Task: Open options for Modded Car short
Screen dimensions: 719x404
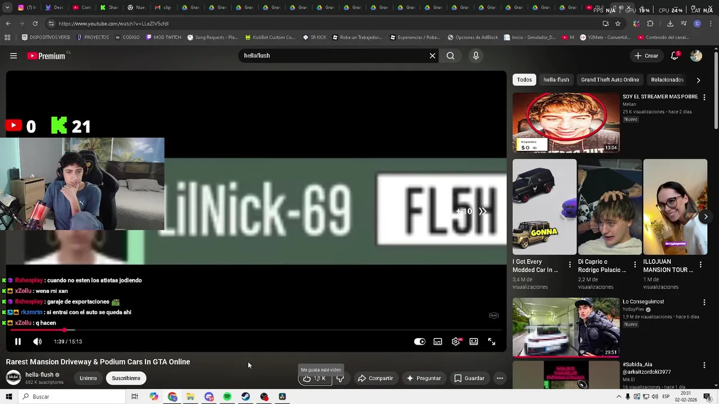Action: [x=570, y=264]
